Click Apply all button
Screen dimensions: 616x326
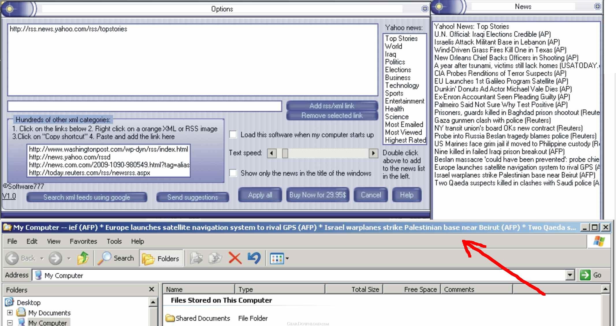[x=260, y=195]
